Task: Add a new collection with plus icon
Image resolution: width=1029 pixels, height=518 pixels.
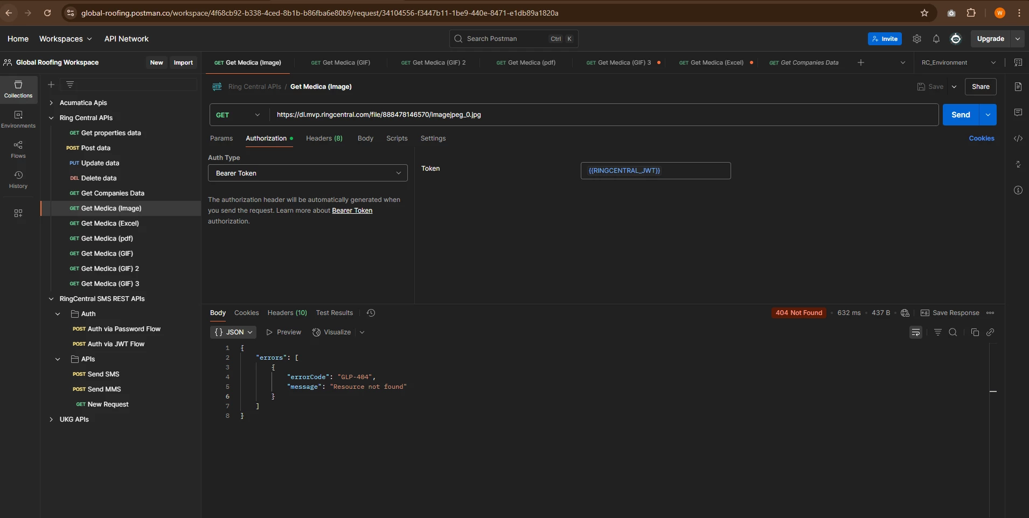Action: click(x=51, y=85)
